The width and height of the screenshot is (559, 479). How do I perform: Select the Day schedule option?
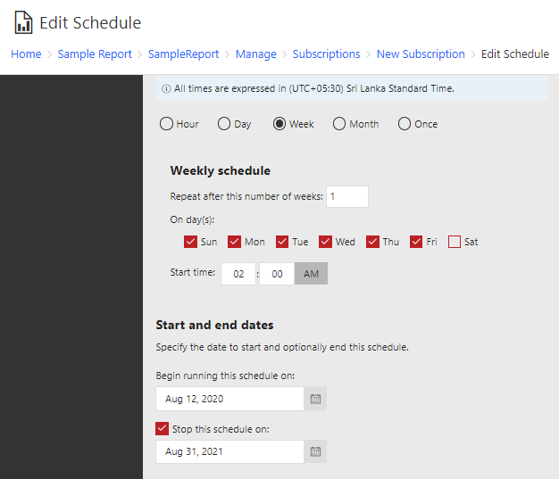(224, 124)
